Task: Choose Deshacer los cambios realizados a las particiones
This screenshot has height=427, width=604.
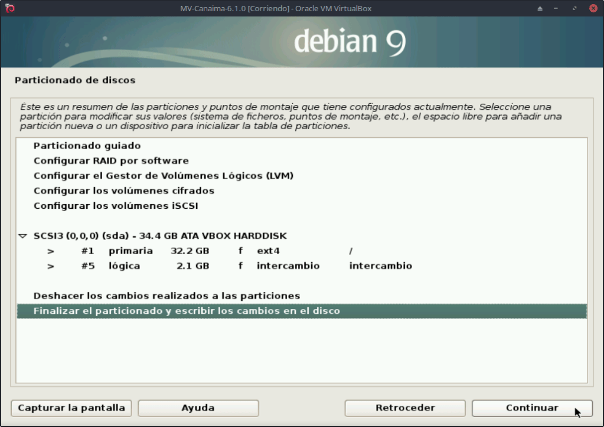Action: [166, 295]
